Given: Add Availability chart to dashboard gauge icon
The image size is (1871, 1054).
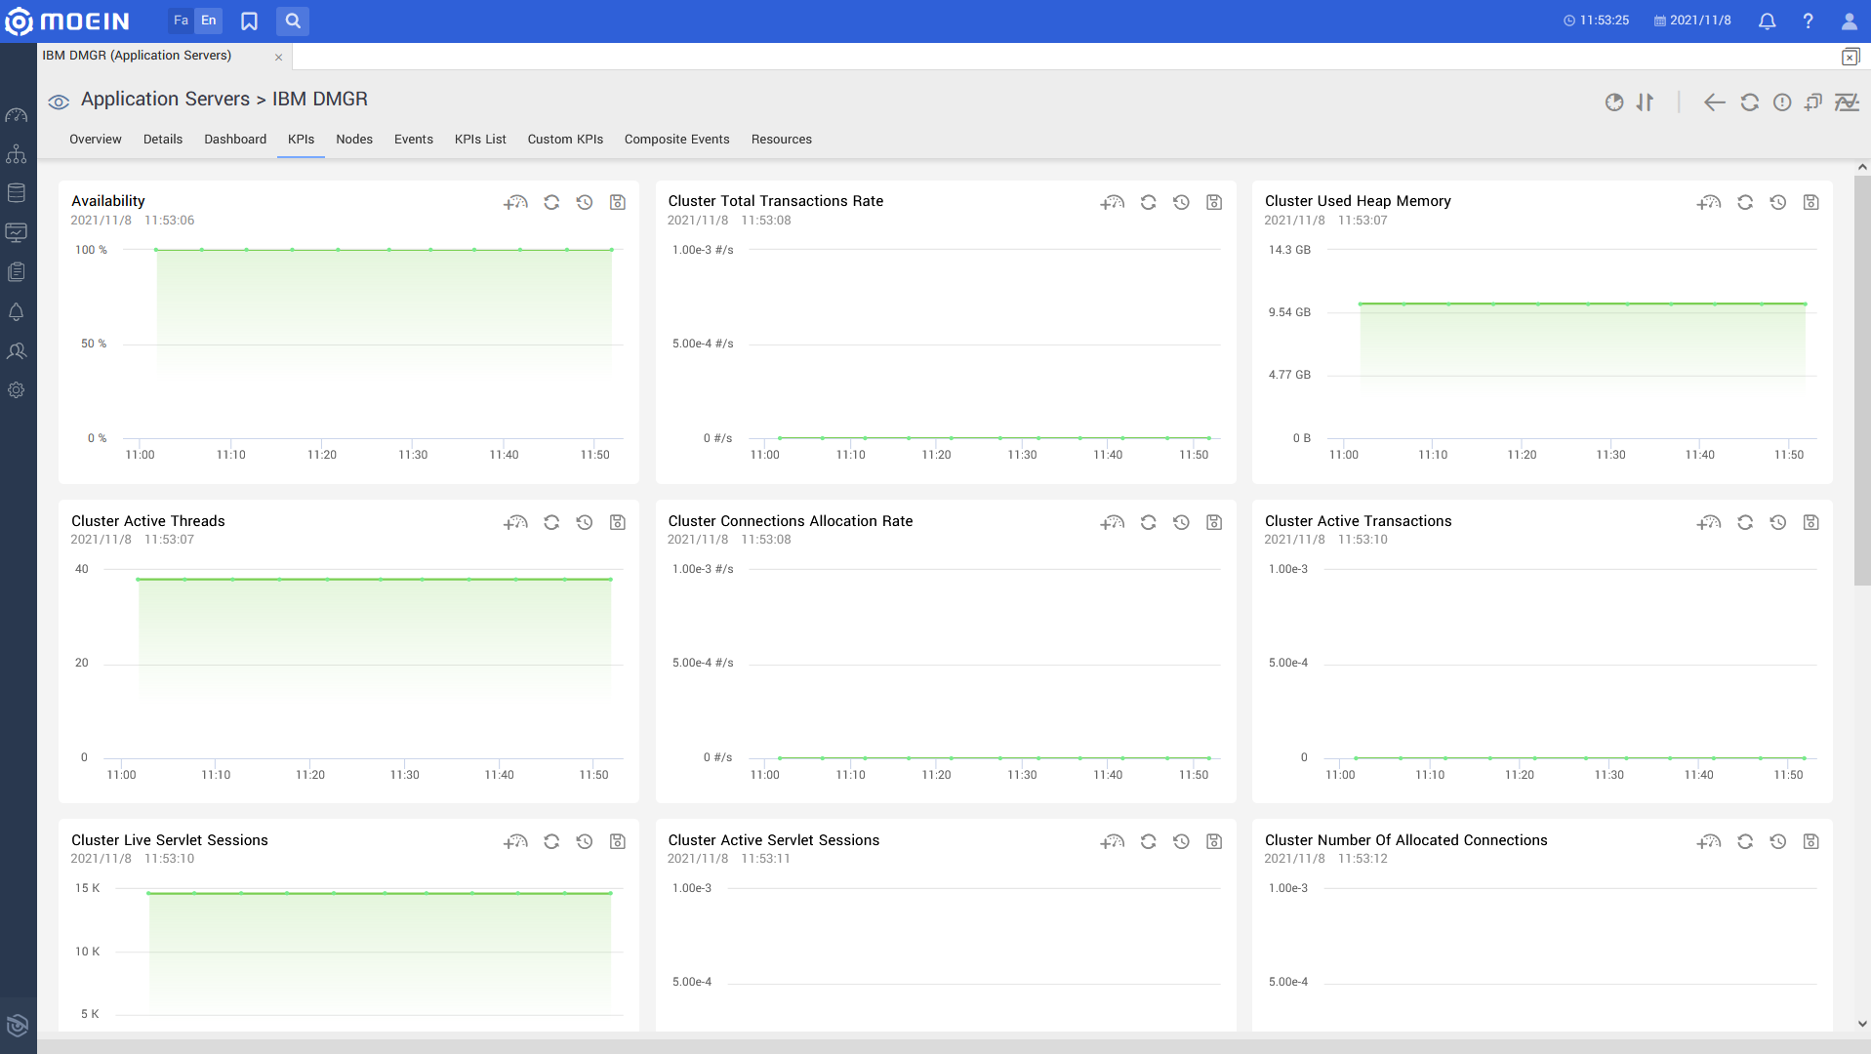Looking at the screenshot, I should tap(515, 203).
